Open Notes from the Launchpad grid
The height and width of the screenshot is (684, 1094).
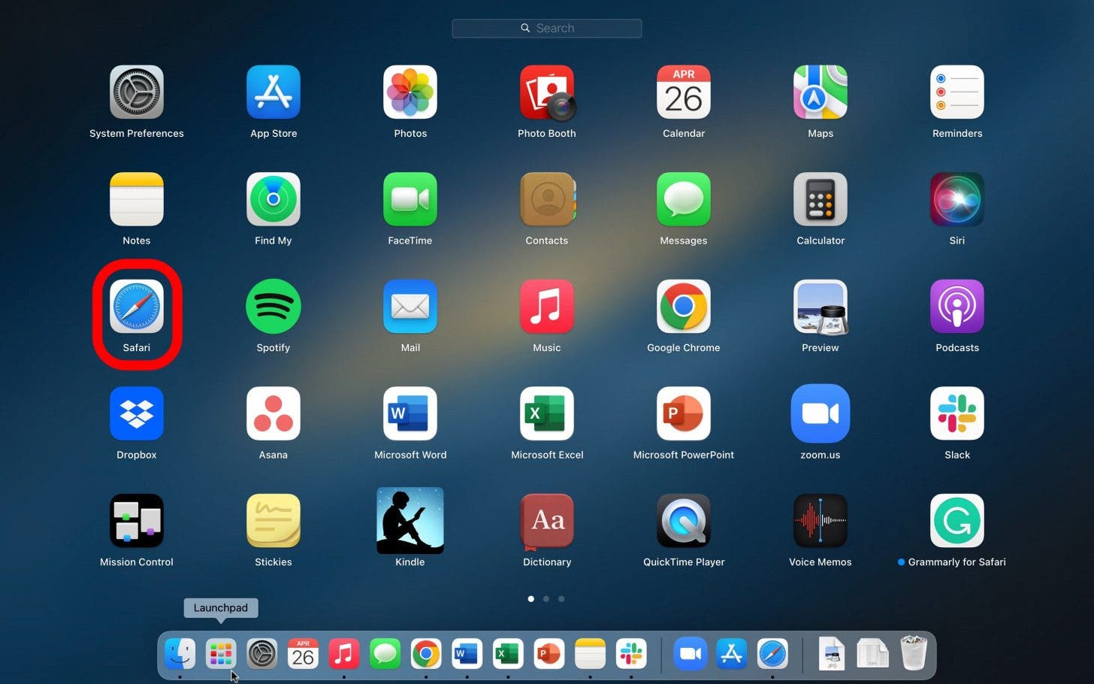click(137, 199)
